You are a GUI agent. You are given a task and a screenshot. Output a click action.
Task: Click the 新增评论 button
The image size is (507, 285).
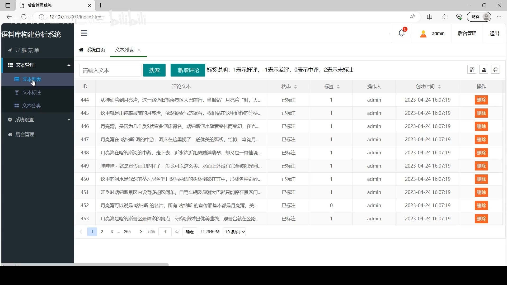[x=187, y=70]
